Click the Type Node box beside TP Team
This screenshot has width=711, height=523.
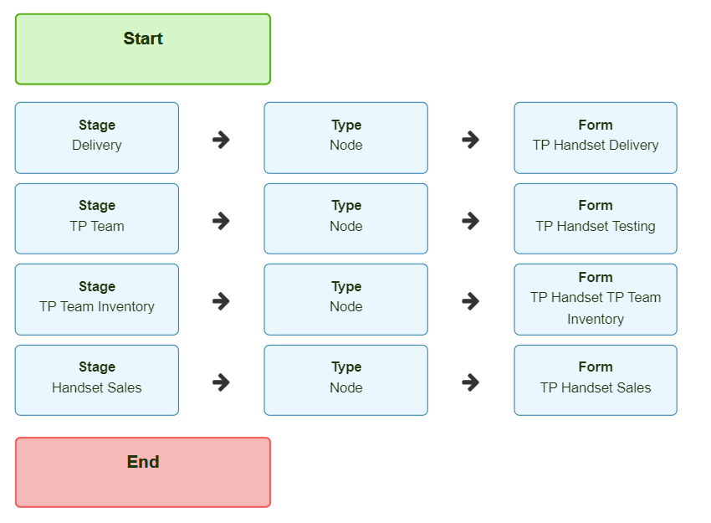coord(346,218)
